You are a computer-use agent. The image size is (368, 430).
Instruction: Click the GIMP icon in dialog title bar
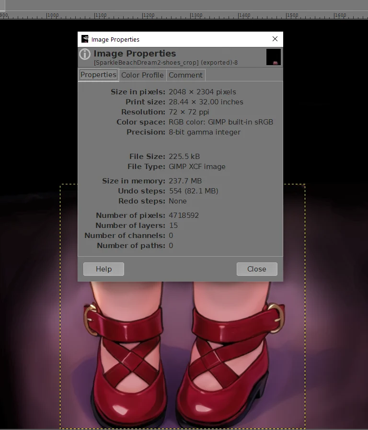[85, 39]
